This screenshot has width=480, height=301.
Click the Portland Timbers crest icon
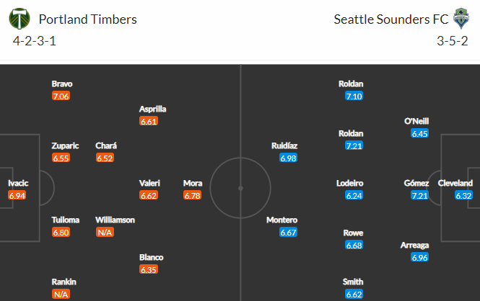coord(22,18)
